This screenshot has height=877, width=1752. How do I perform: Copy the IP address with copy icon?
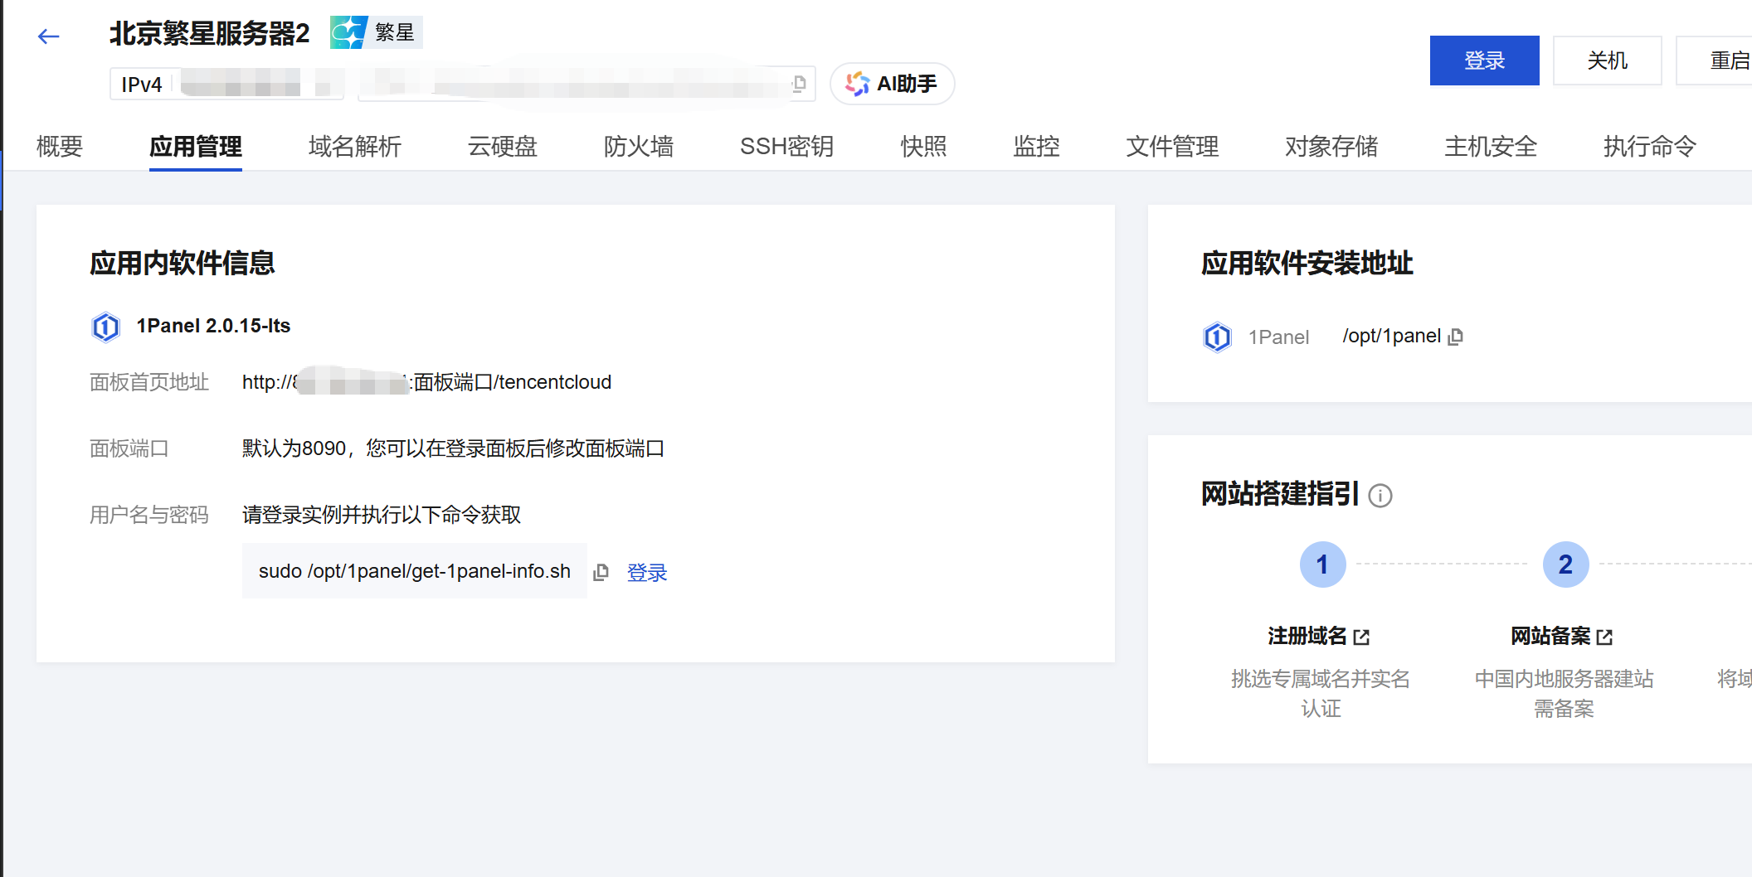click(x=799, y=84)
